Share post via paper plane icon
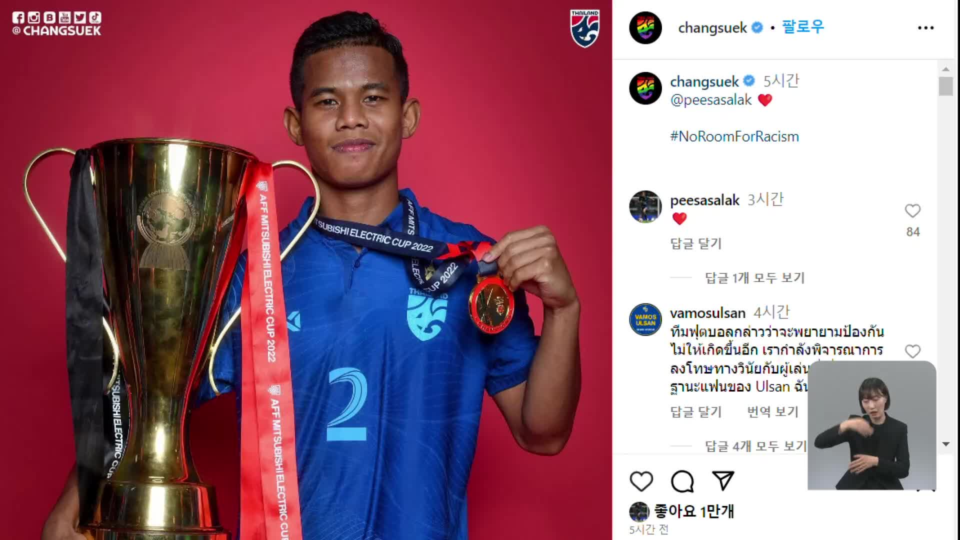The height and width of the screenshot is (540, 960). click(x=723, y=480)
